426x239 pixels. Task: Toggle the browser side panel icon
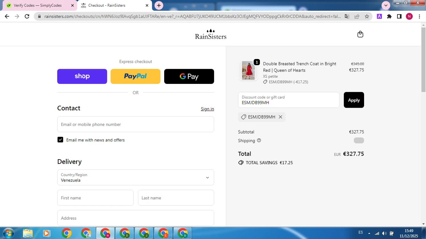[399, 16]
